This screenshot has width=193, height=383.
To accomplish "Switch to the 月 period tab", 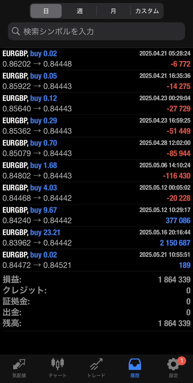I will (113, 11).
